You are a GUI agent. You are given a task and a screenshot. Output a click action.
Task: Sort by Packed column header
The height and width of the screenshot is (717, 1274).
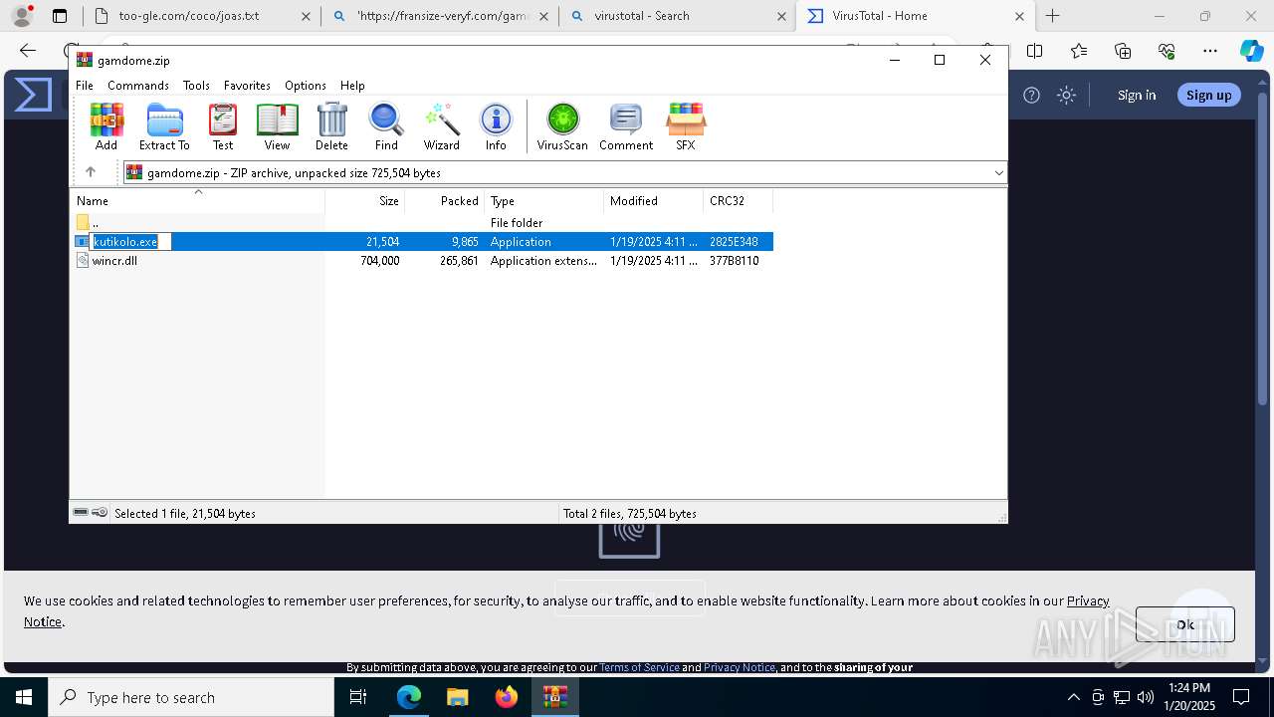point(445,201)
